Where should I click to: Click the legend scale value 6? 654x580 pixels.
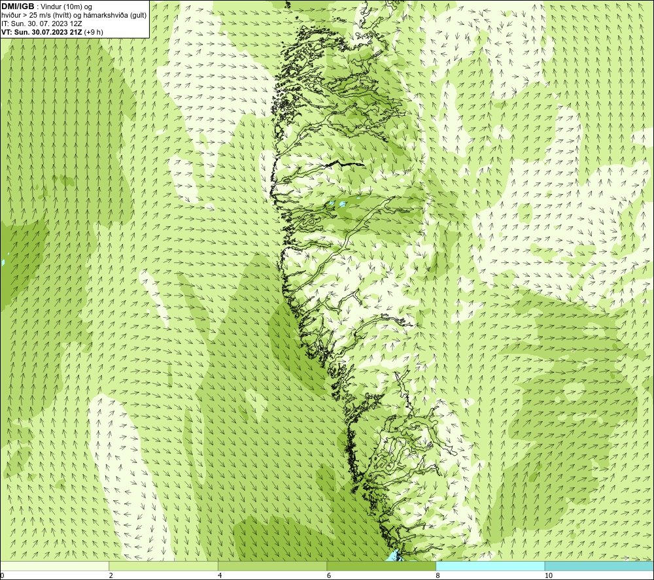point(329,575)
